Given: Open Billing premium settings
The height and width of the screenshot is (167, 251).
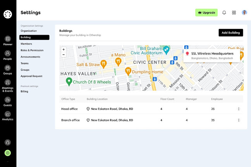Looking at the screenshot, I should [24, 91].
